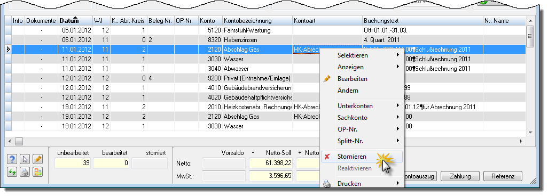The width and height of the screenshot is (548, 196).
Task: Click the Info column header
Action: 18,21
